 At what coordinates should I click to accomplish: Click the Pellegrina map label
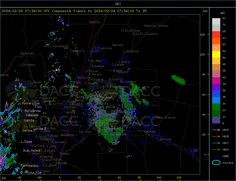[x=33, y=111]
